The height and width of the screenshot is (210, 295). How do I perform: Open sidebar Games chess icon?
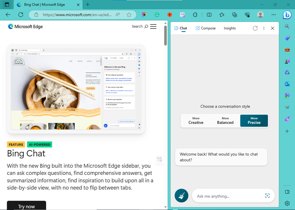coord(287,61)
